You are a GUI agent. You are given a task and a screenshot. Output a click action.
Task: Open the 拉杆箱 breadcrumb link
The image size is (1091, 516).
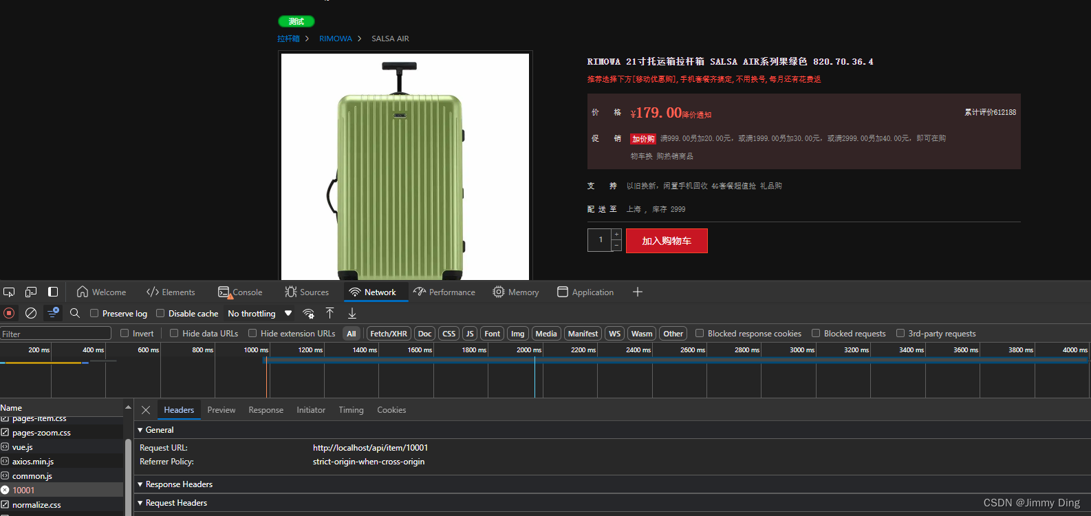pyautogui.click(x=288, y=39)
